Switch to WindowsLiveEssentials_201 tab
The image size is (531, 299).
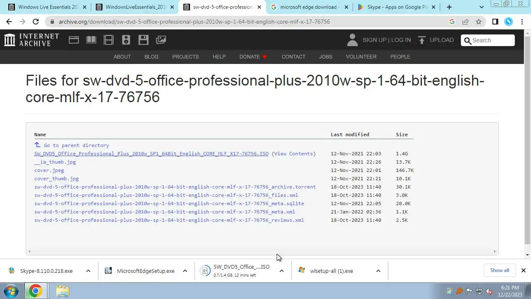pos(135,7)
